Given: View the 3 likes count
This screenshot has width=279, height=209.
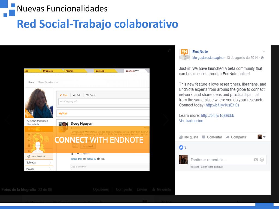Looking at the screenshot, I should tap(185, 147).
